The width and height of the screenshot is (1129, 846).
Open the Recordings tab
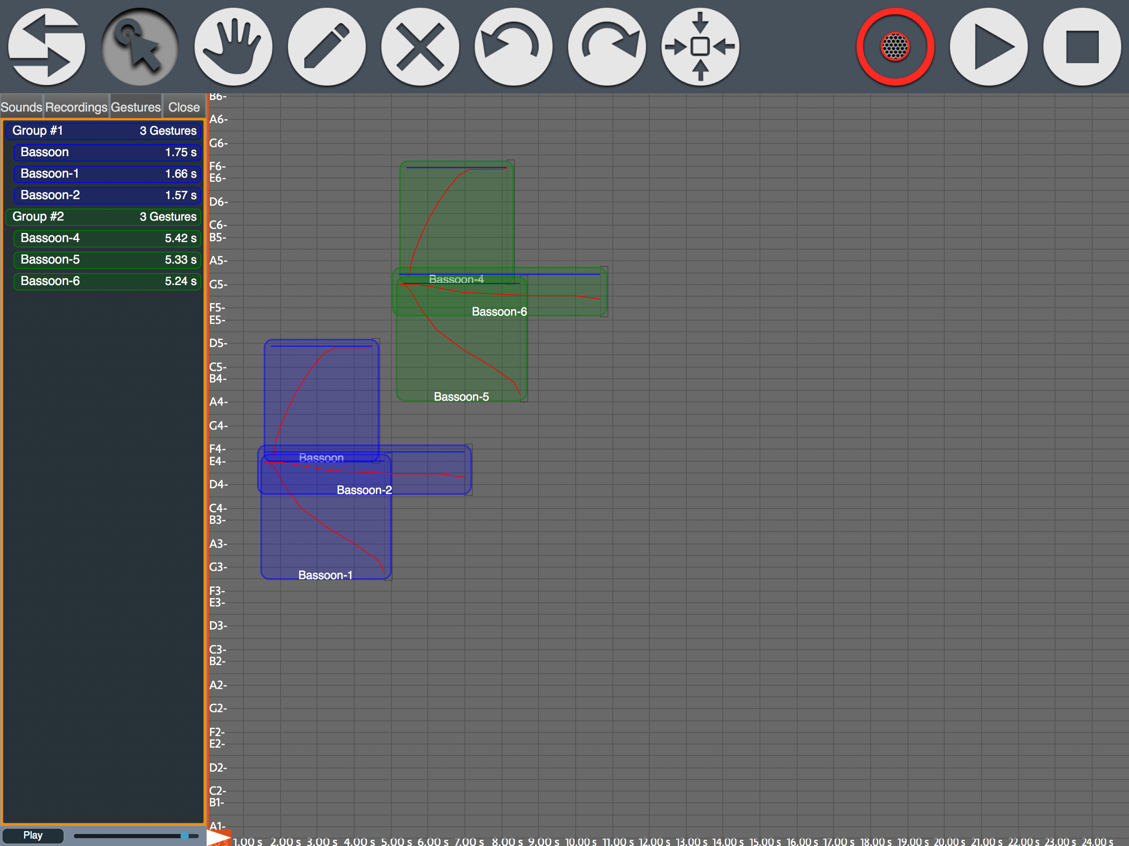pyautogui.click(x=76, y=107)
